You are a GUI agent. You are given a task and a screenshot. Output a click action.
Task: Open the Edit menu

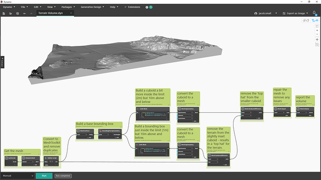[x=38, y=7]
